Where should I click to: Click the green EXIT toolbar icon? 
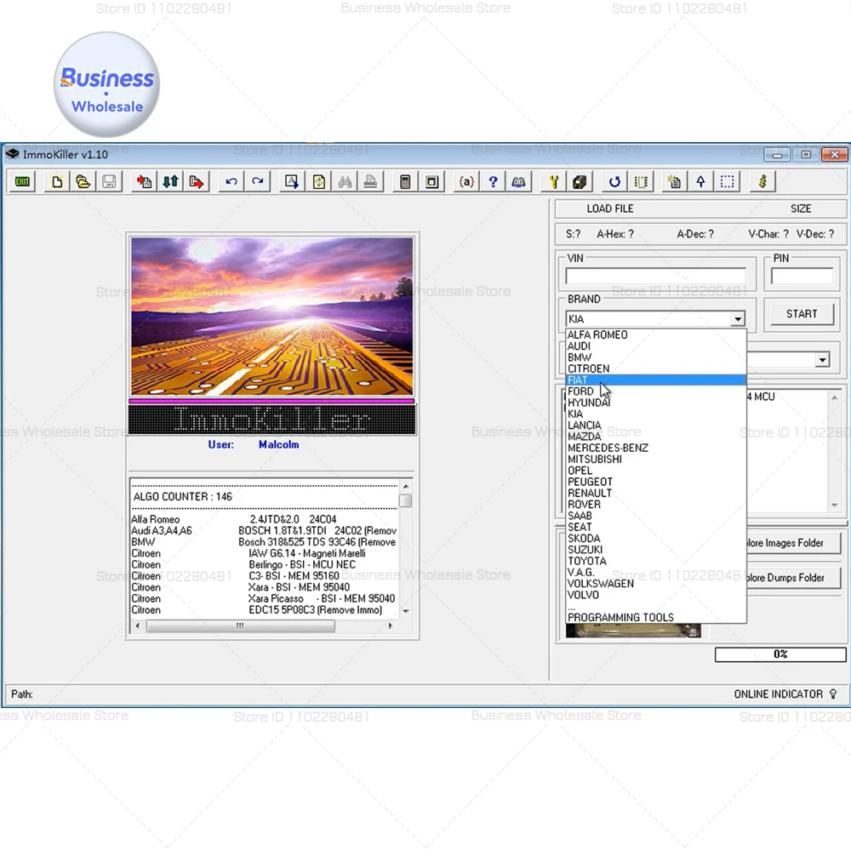click(22, 182)
